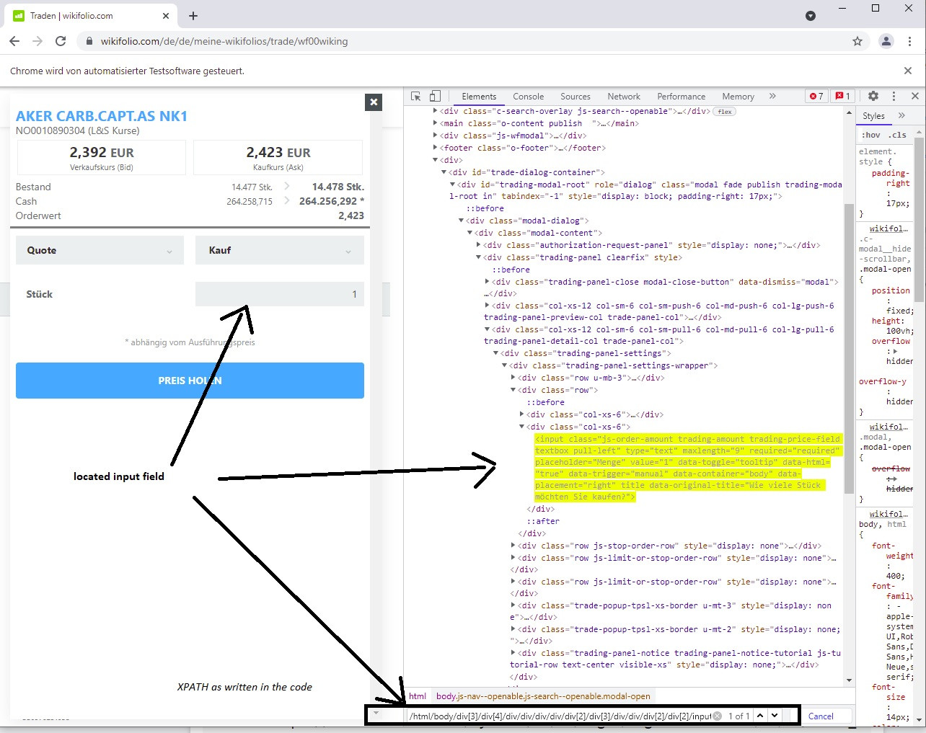Go back to the previous page
Image resolution: width=926 pixels, height=733 pixels.
[x=14, y=41]
